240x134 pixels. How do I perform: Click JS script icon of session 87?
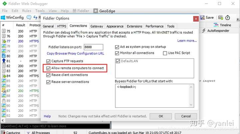point(4,91)
